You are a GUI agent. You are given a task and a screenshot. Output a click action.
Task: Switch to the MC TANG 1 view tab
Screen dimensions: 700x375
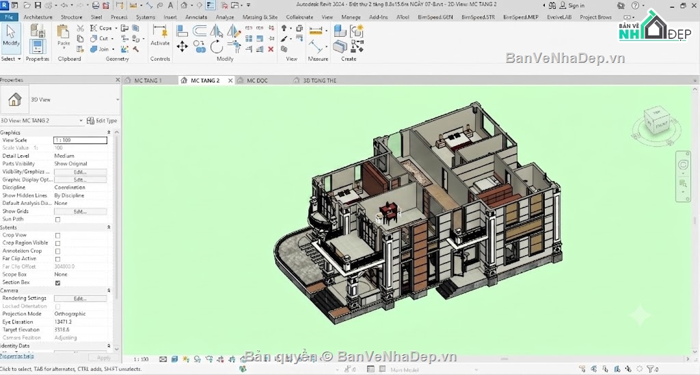(x=148, y=81)
